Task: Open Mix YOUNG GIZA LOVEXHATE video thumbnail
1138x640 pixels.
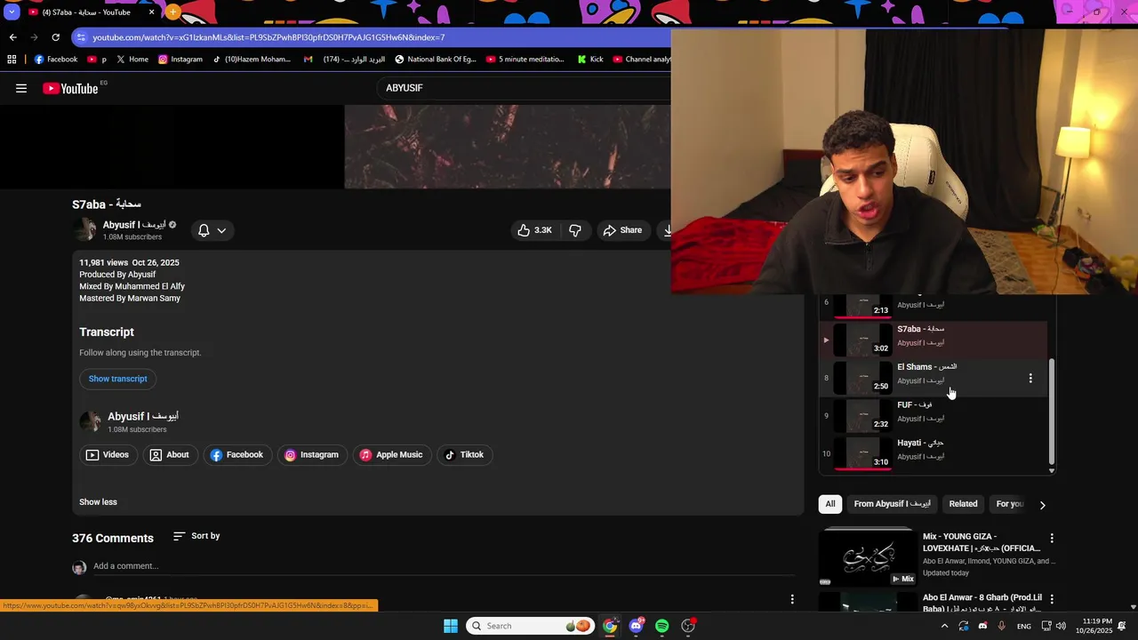Action: tap(868, 557)
